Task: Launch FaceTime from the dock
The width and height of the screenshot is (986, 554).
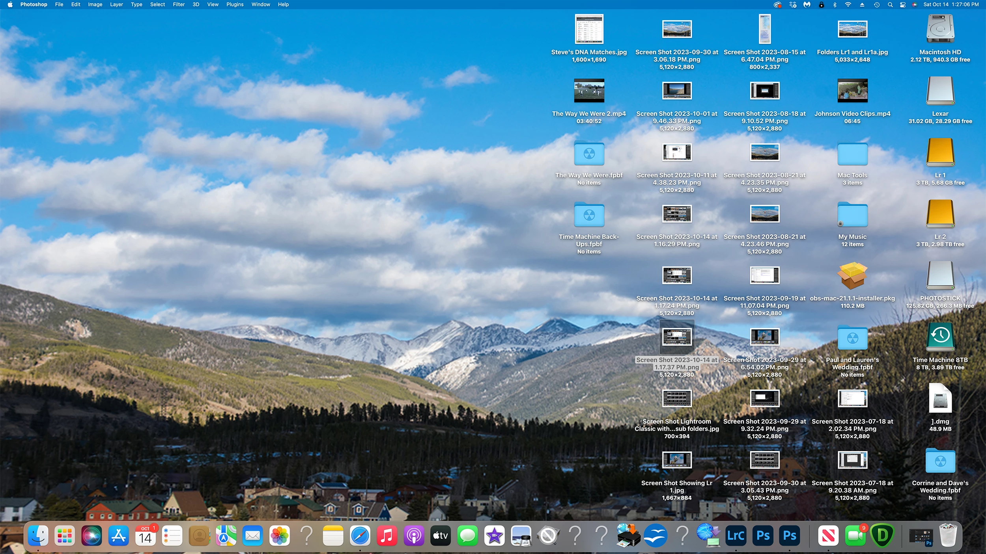Action: (855, 535)
